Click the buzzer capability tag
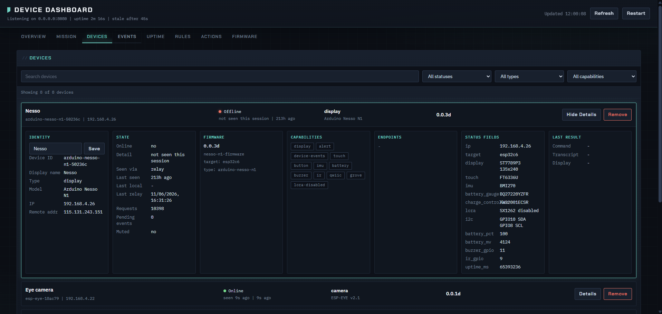 pos(301,175)
